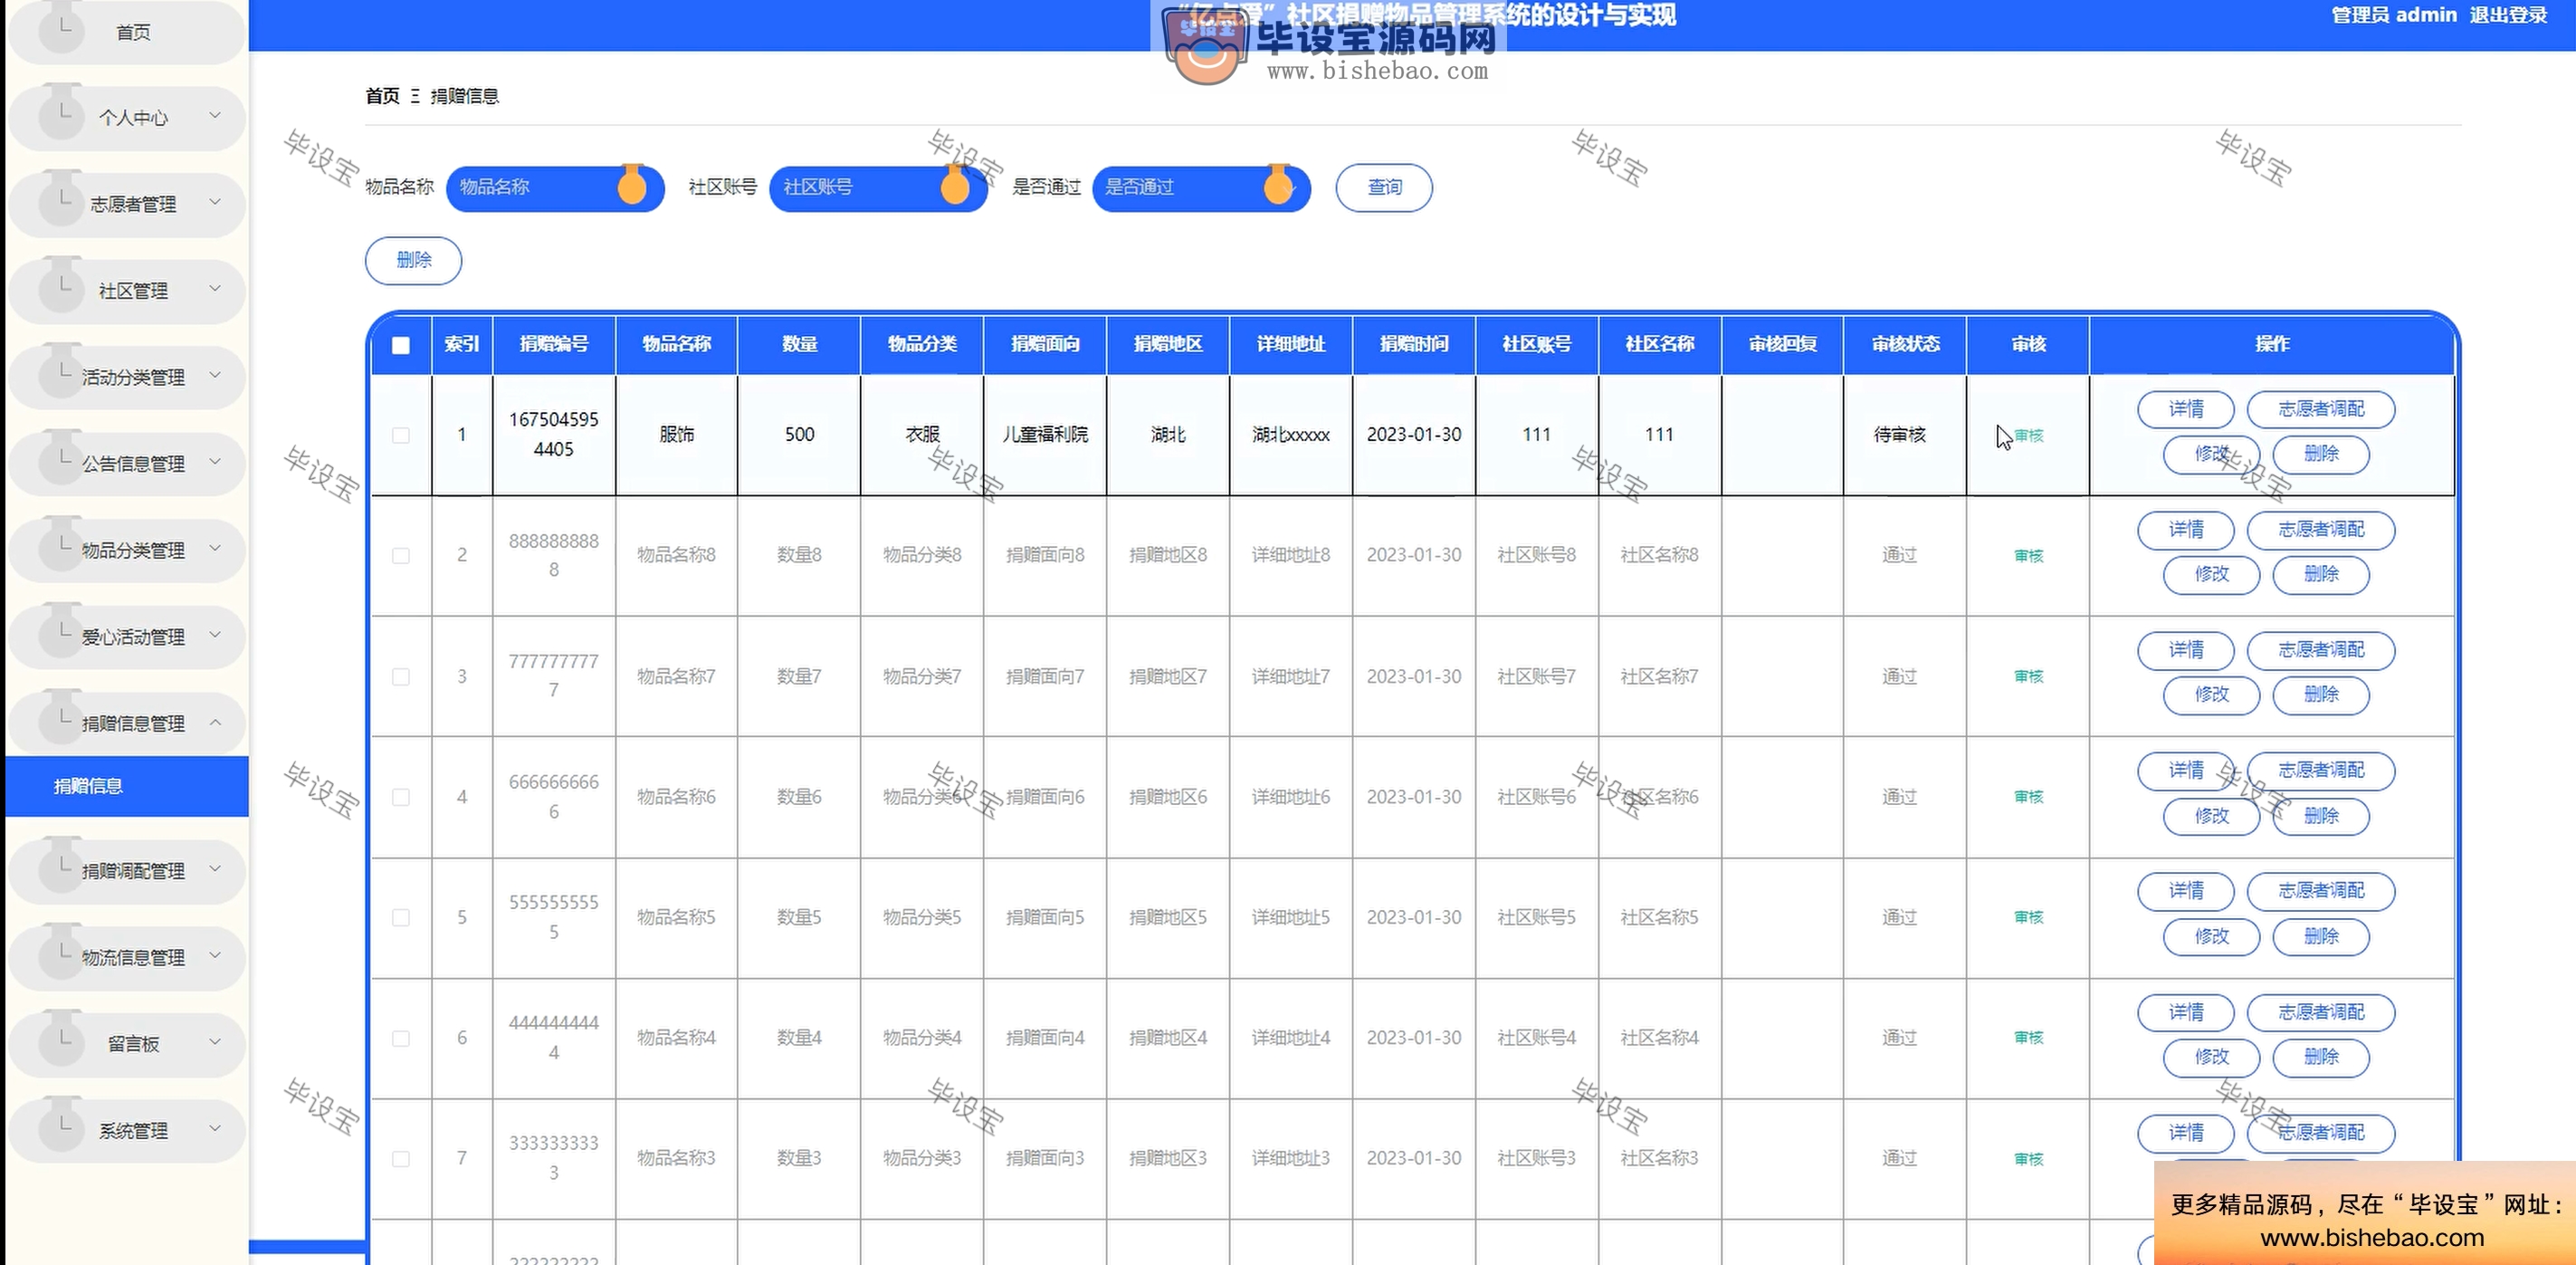Open the 留言板 menu
The width and height of the screenshot is (2576, 1265).
[x=127, y=1044]
